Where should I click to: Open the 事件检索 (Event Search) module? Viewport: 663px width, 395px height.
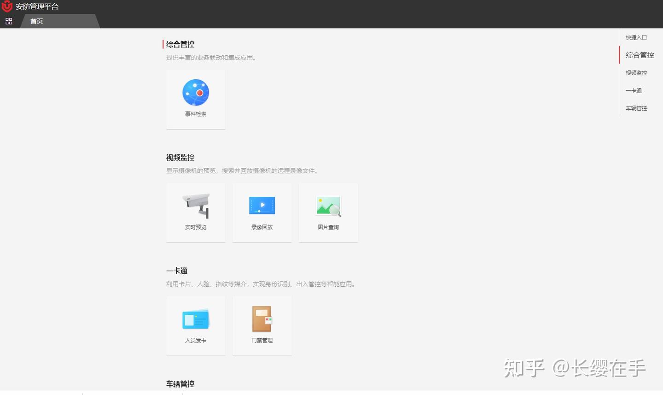tap(195, 99)
